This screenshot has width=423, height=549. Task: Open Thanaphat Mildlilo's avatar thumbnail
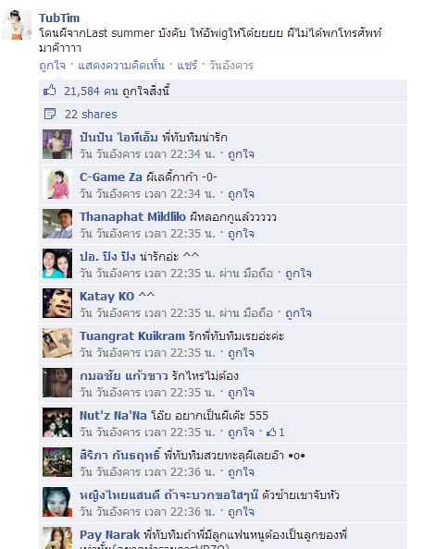[x=57, y=224]
